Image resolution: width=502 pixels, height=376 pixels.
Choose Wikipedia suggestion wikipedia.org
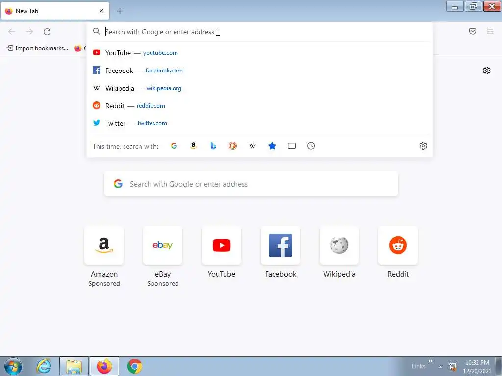(260, 88)
